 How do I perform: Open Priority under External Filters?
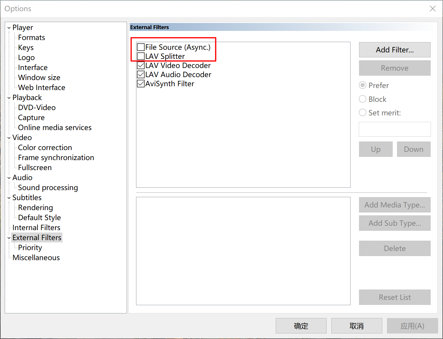tap(30, 247)
